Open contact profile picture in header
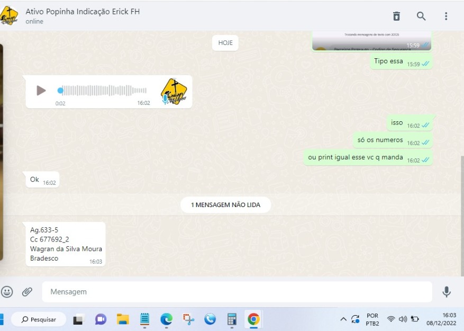 pyautogui.click(x=8, y=16)
